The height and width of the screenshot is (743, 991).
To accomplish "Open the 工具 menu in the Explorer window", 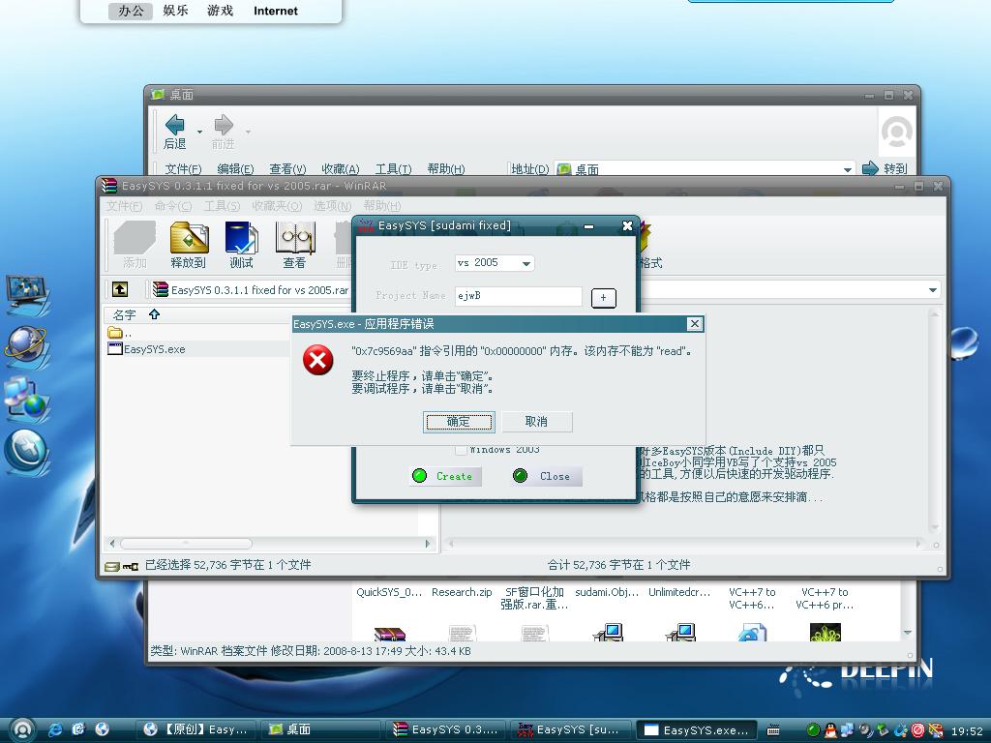I will tap(393, 169).
